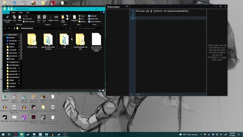Go back using the Explorer back arrow
The image size is (243, 137).
[x=5, y=28]
